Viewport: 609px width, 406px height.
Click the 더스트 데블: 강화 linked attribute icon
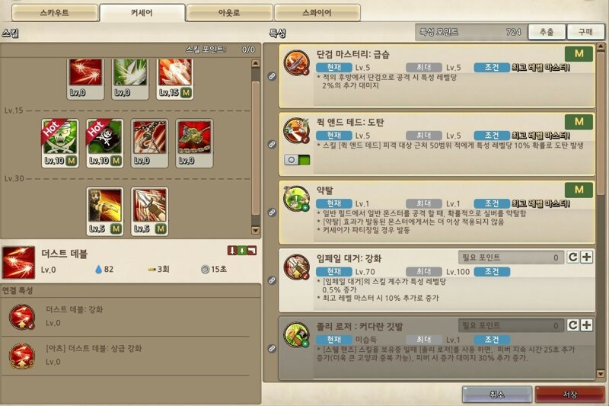tap(22, 317)
